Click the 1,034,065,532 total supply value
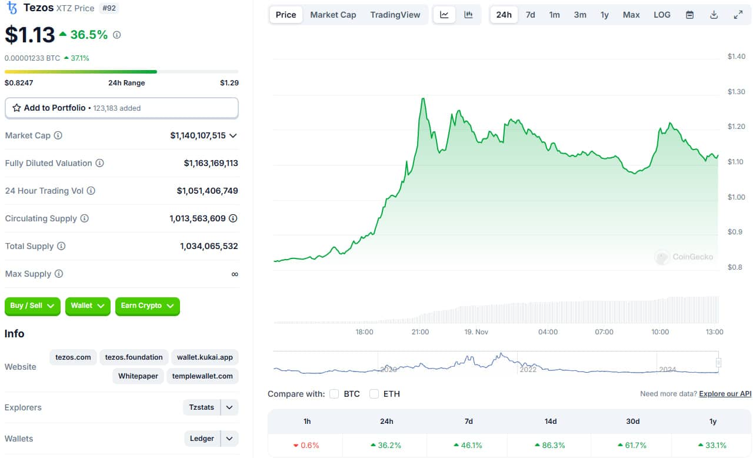This screenshot has width=753, height=458. tap(209, 246)
